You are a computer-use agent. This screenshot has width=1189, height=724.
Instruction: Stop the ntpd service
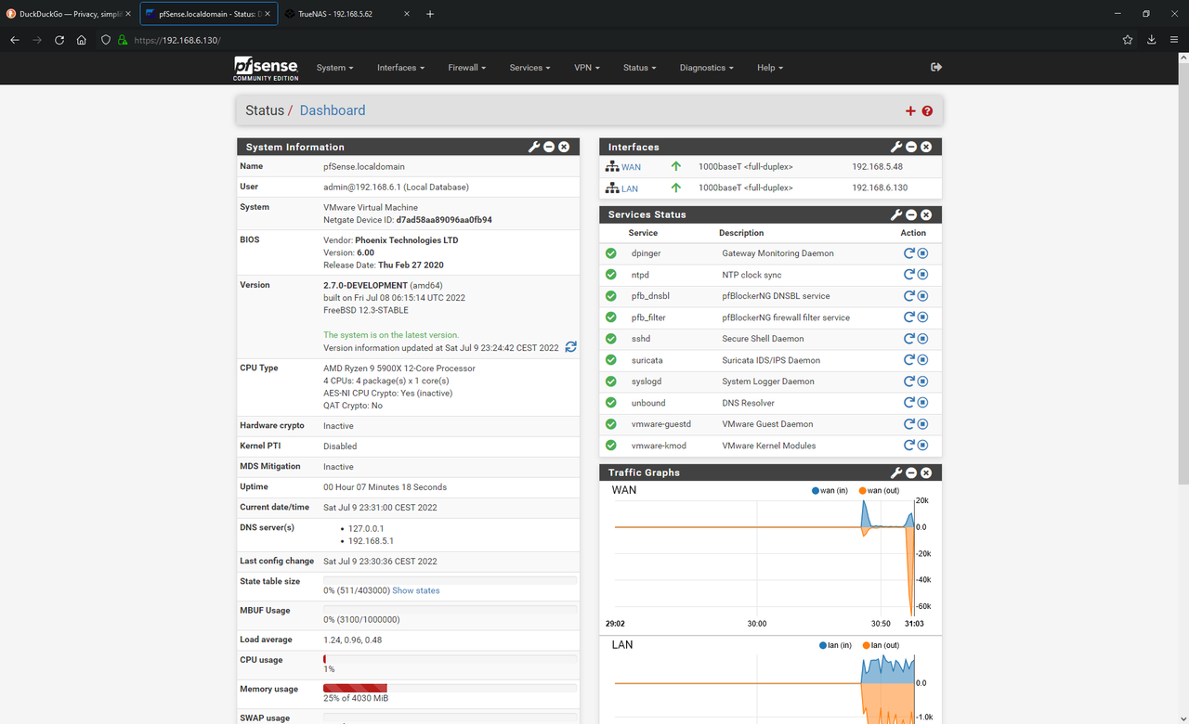pyautogui.click(x=922, y=275)
